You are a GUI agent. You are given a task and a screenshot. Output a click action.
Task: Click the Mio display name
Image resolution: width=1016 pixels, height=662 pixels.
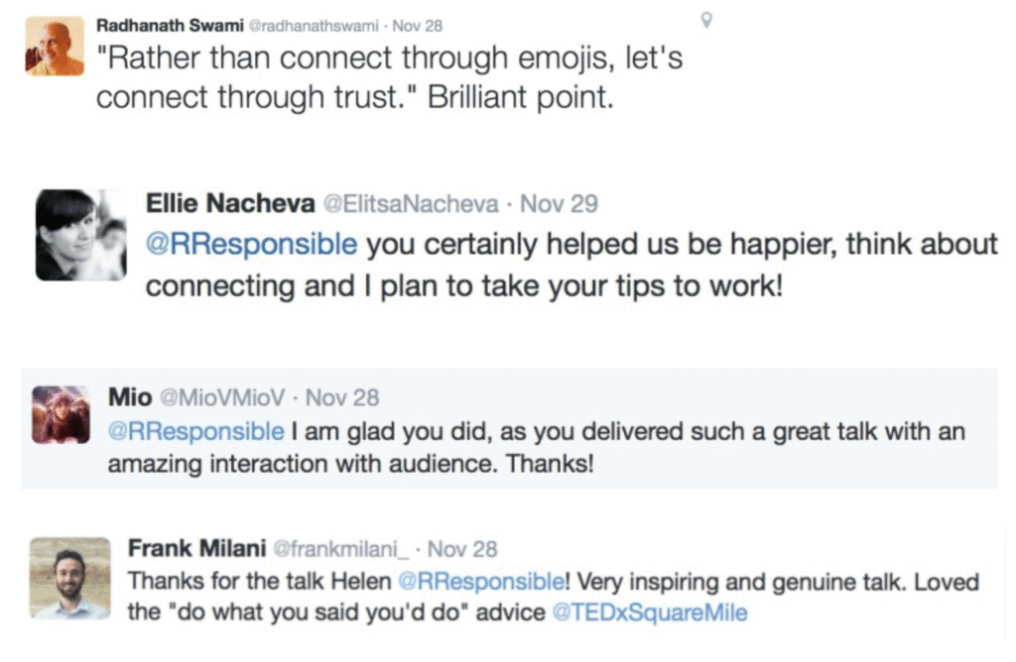pyautogui.click(x=130, y=398)
